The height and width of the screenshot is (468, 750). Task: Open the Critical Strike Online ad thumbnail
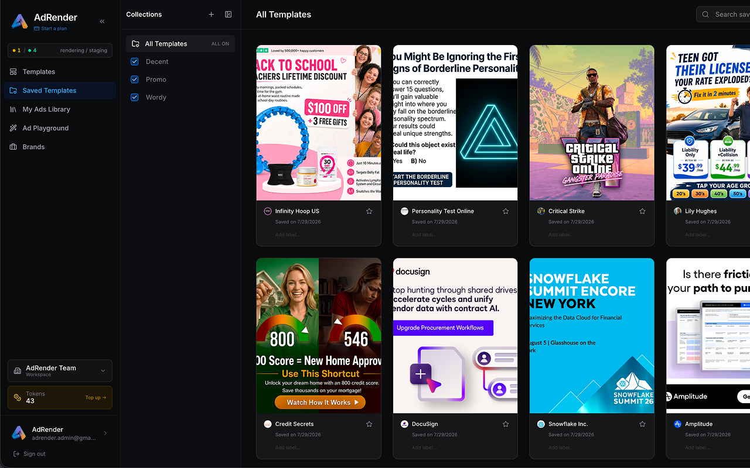click(x=592, y=123)
